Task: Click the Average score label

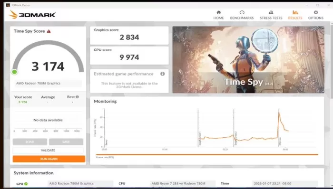Action: [x=48, y=97]
